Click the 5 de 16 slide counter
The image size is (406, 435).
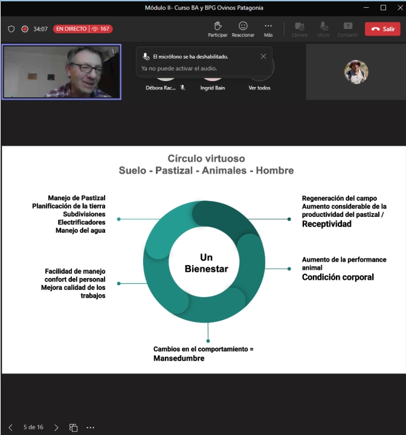tap(33, 427)
